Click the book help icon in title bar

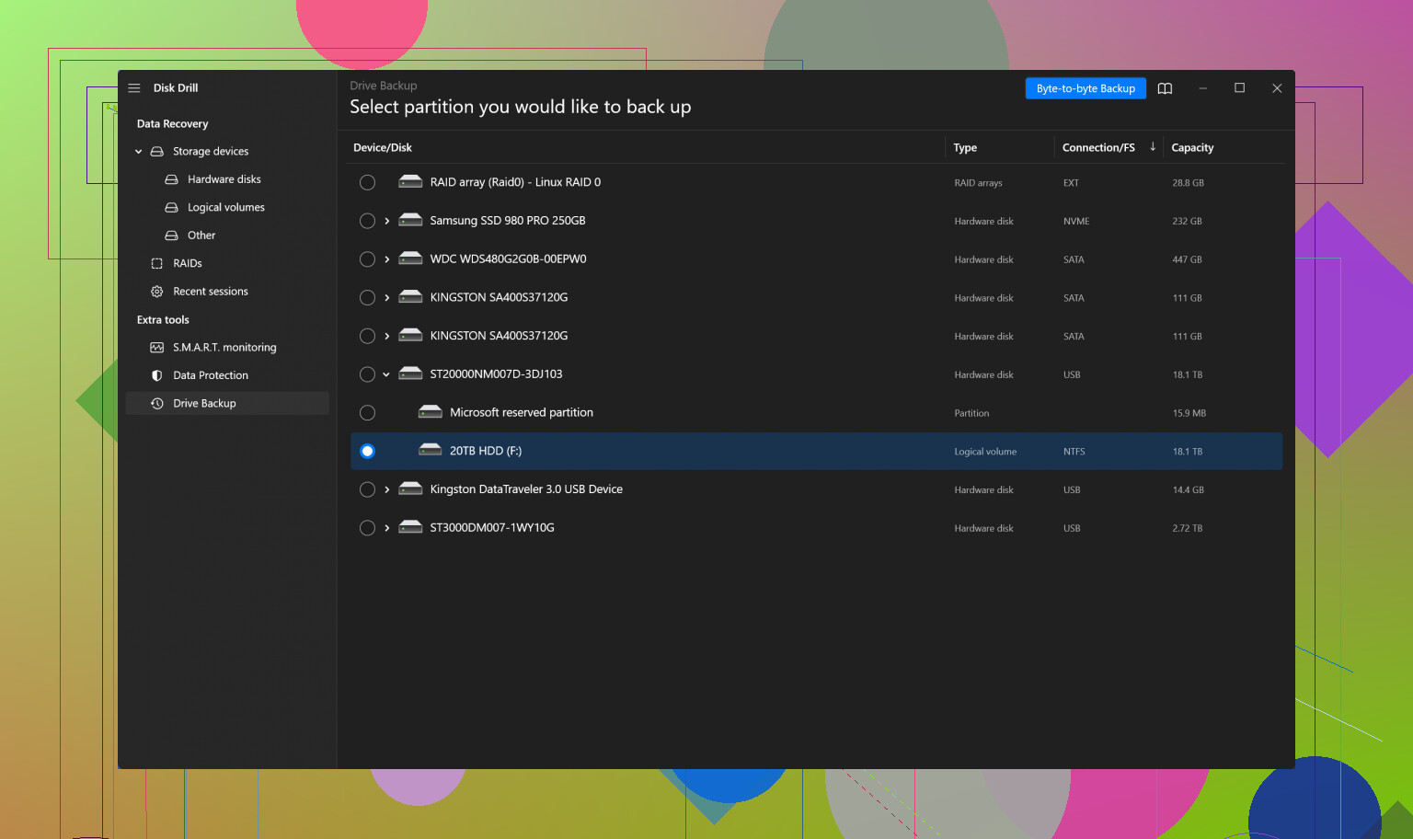(1165, 88)
